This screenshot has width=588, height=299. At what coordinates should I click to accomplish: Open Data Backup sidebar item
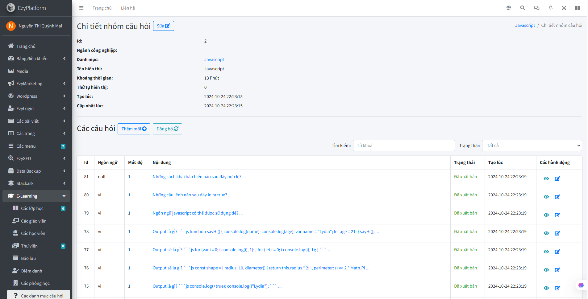pos(36,171)
